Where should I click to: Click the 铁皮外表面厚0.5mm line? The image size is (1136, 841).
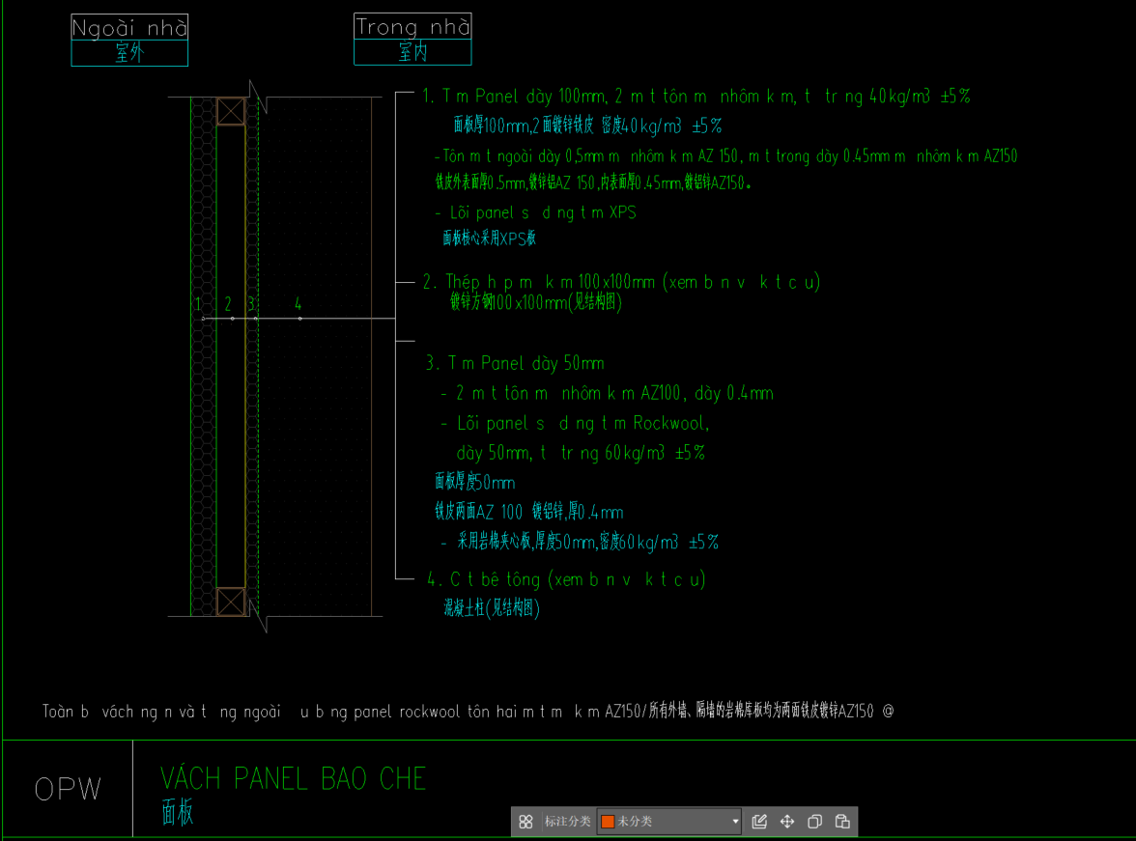coord(593,182)
